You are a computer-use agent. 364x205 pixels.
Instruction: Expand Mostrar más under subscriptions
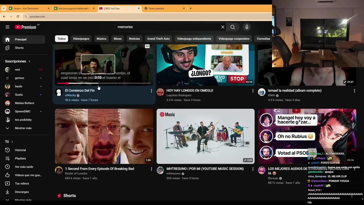pyautogui.click(x=24, y=128)
